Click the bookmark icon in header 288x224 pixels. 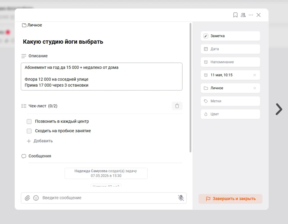235,15
